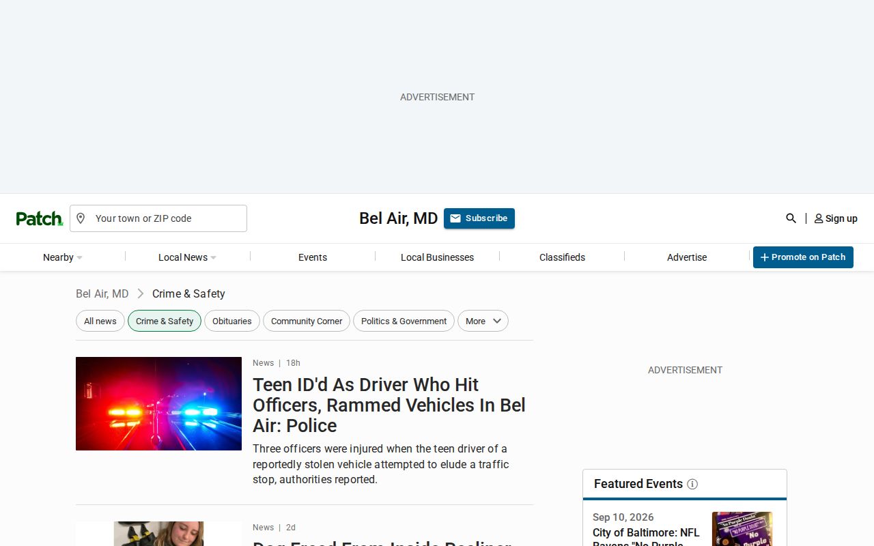Viewport: 874px width, 546px height.
Task: Open the Events menu item
Action: 313,257
